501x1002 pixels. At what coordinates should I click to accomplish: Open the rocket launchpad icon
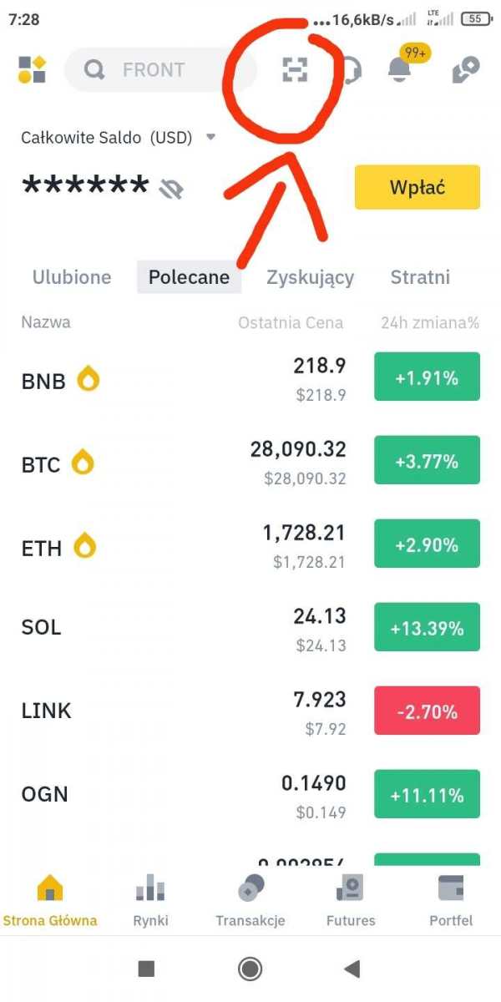coord(465,70)
